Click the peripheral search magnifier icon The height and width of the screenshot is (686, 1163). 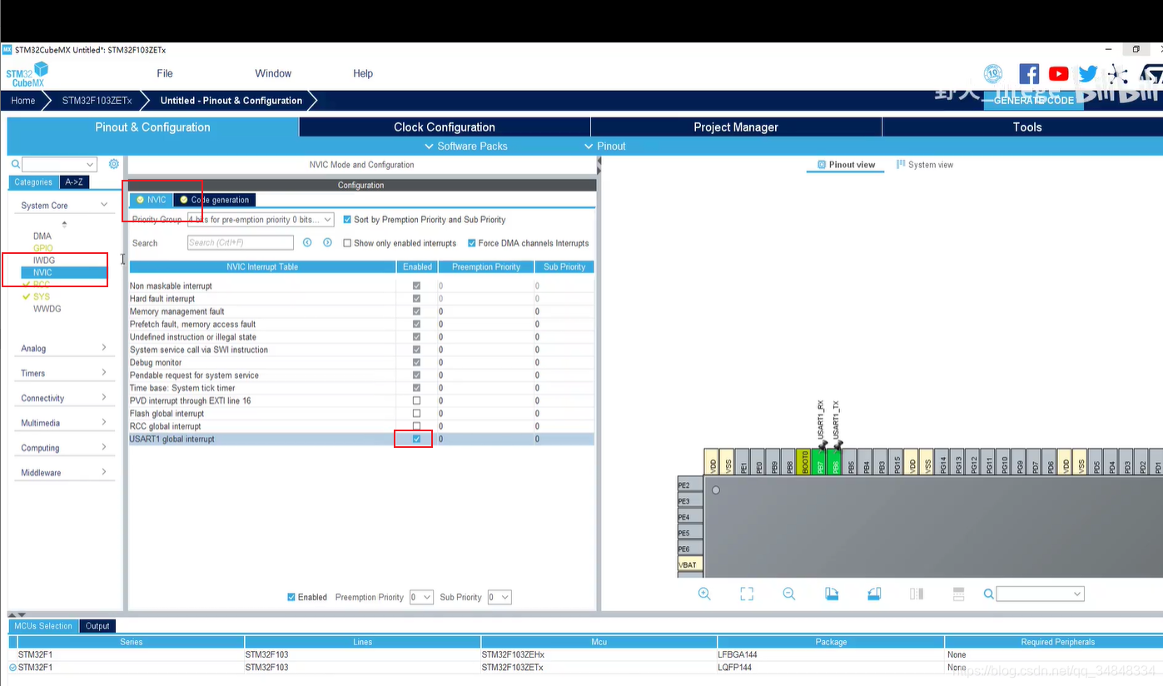[x=15, y=165]
